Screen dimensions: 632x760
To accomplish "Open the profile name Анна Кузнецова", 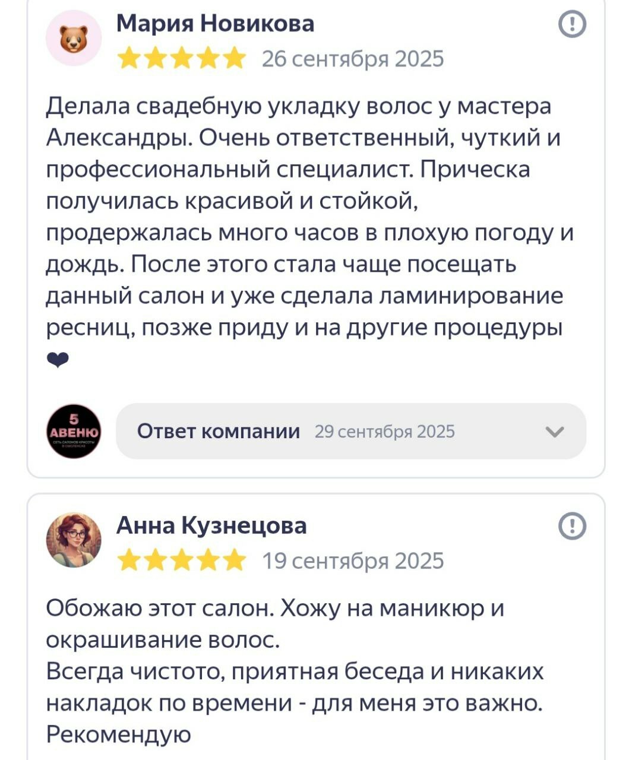I will pos(211,525).
